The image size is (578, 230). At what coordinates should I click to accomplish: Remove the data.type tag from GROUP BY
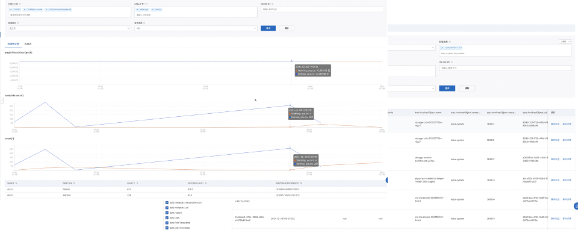point(137,9)
